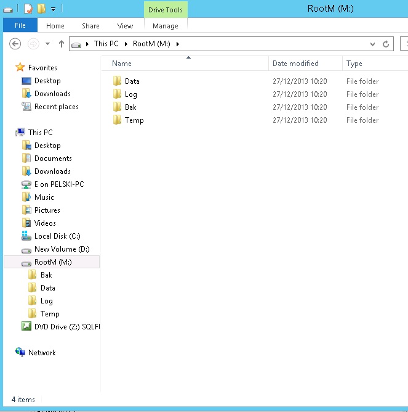Switch to the Home ribbon tab

coord(55,26)
